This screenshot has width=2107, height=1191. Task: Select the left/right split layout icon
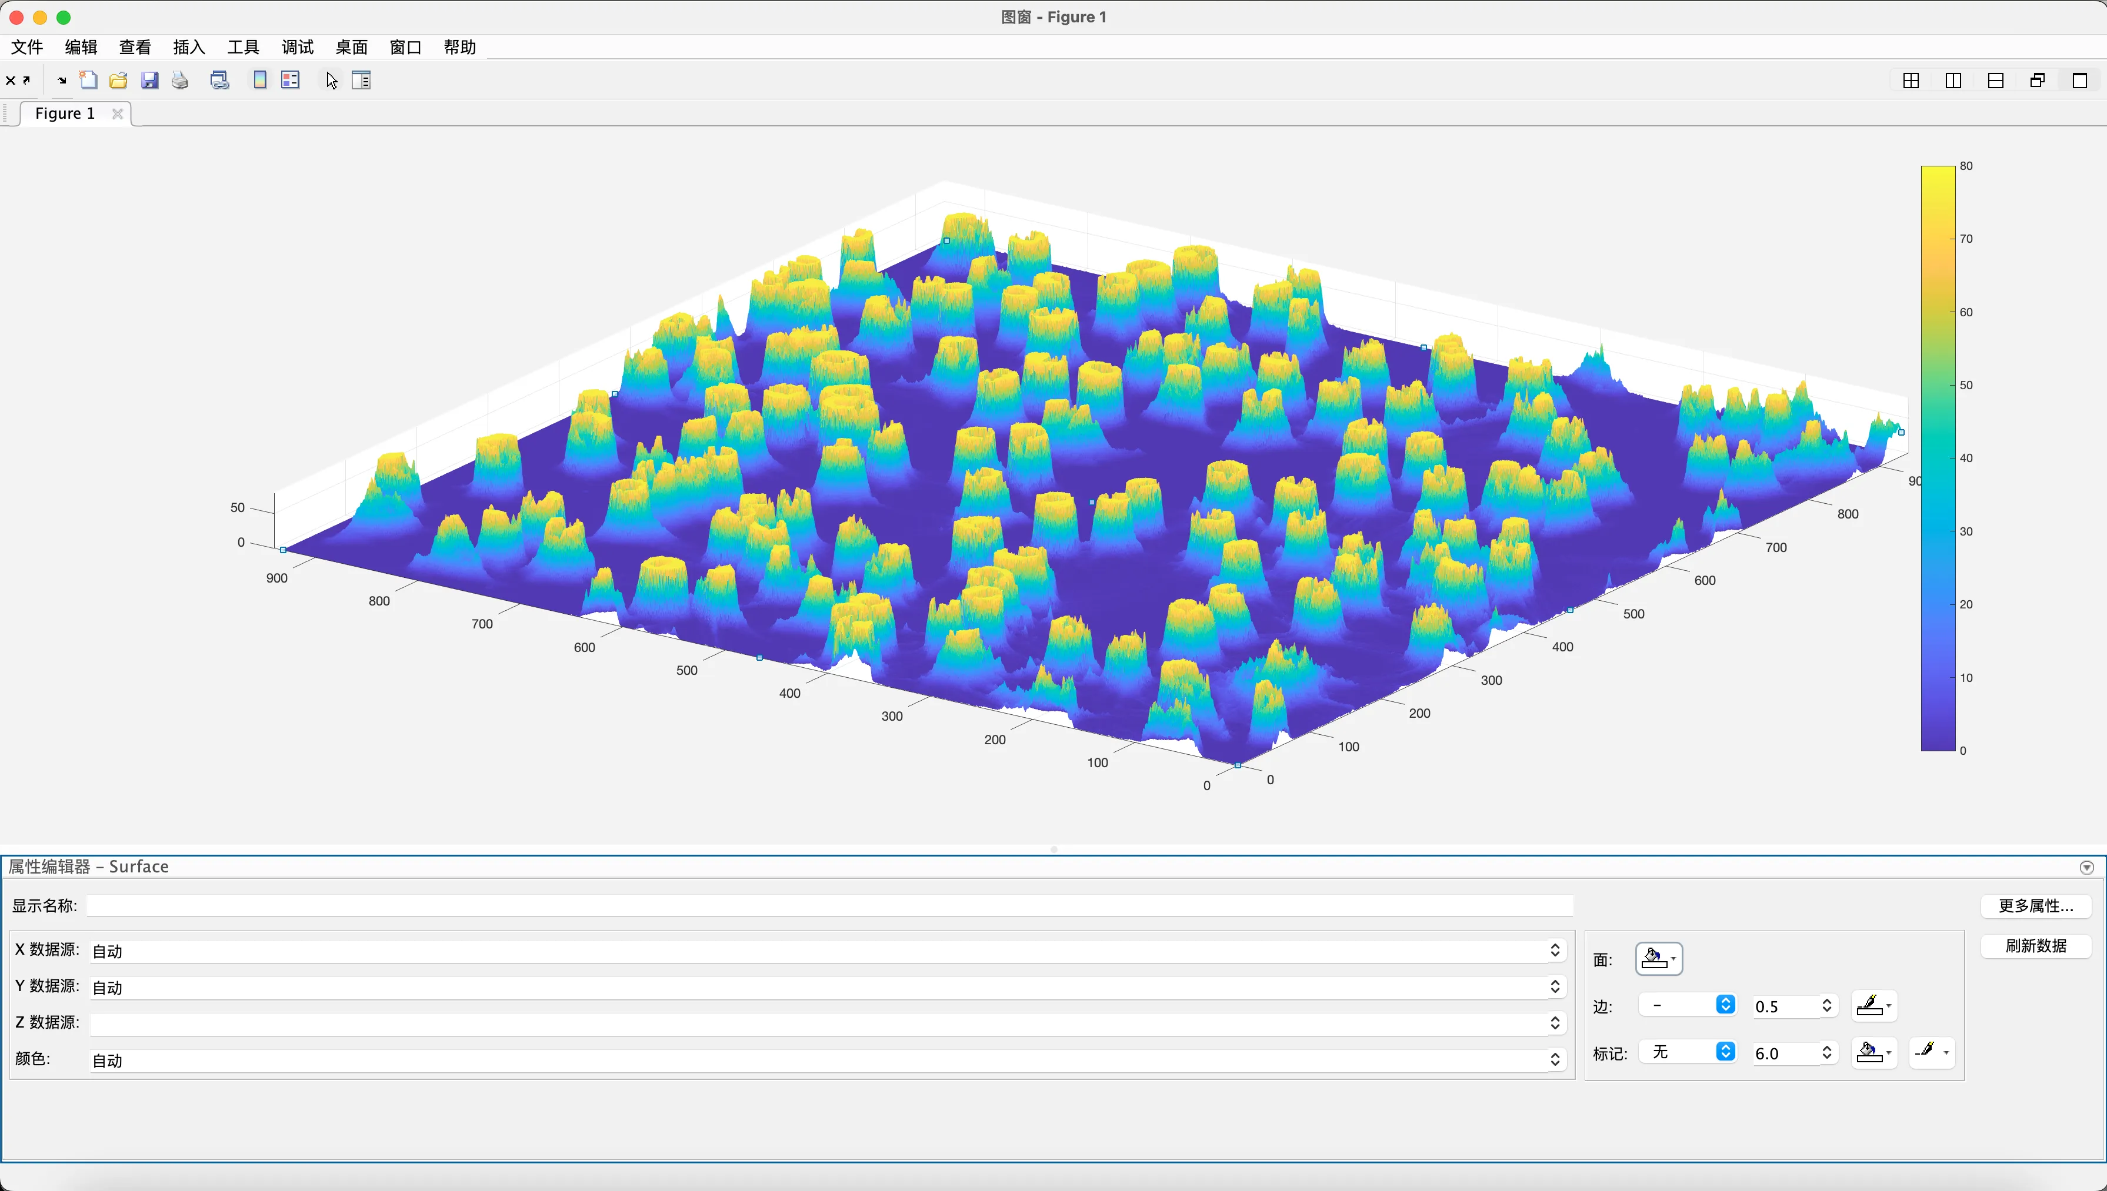click(x=1953, y=80)
